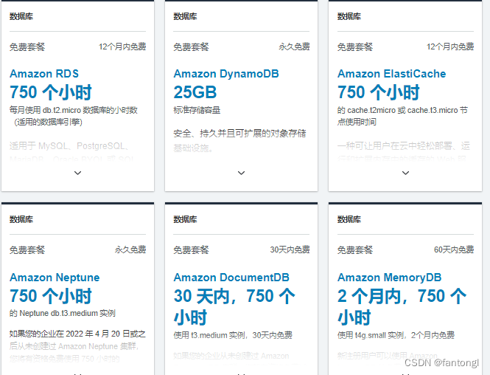Expand the Amazon RDS card chevron

tap(77, 173)
